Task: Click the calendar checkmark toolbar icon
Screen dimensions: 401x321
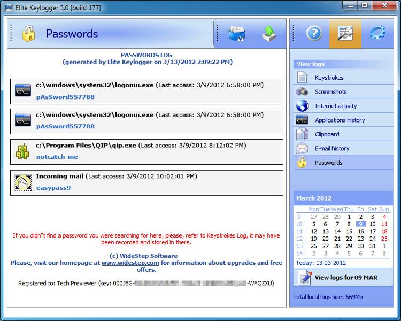Action: click(236, 34)
